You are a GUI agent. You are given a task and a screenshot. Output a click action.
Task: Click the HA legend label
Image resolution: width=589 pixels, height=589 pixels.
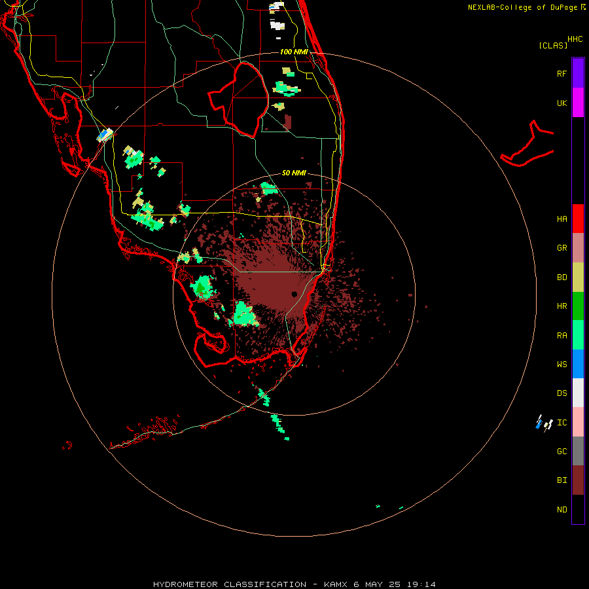click(562, 219)
